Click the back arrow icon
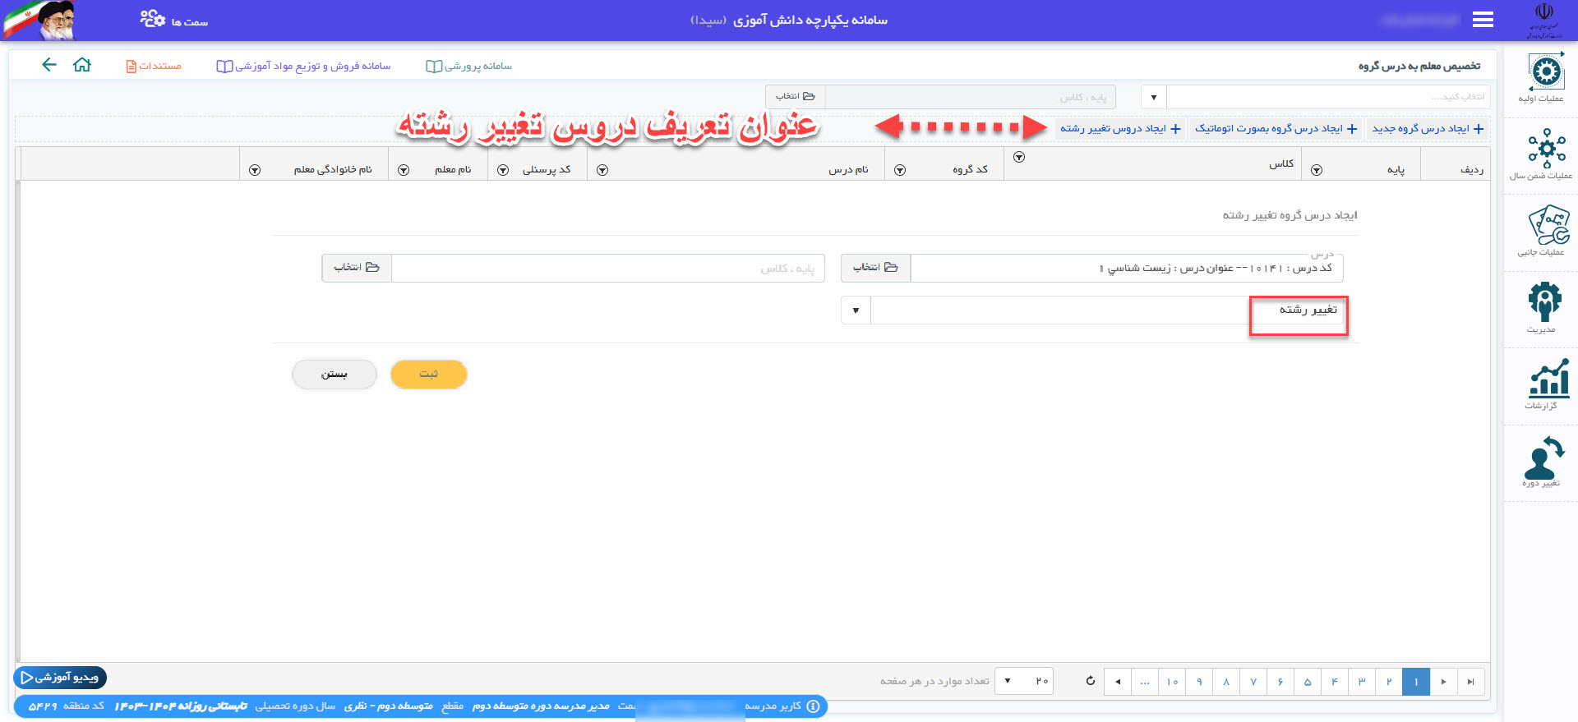The height and width of the screenshot is (722, 1578). (49, 65)
